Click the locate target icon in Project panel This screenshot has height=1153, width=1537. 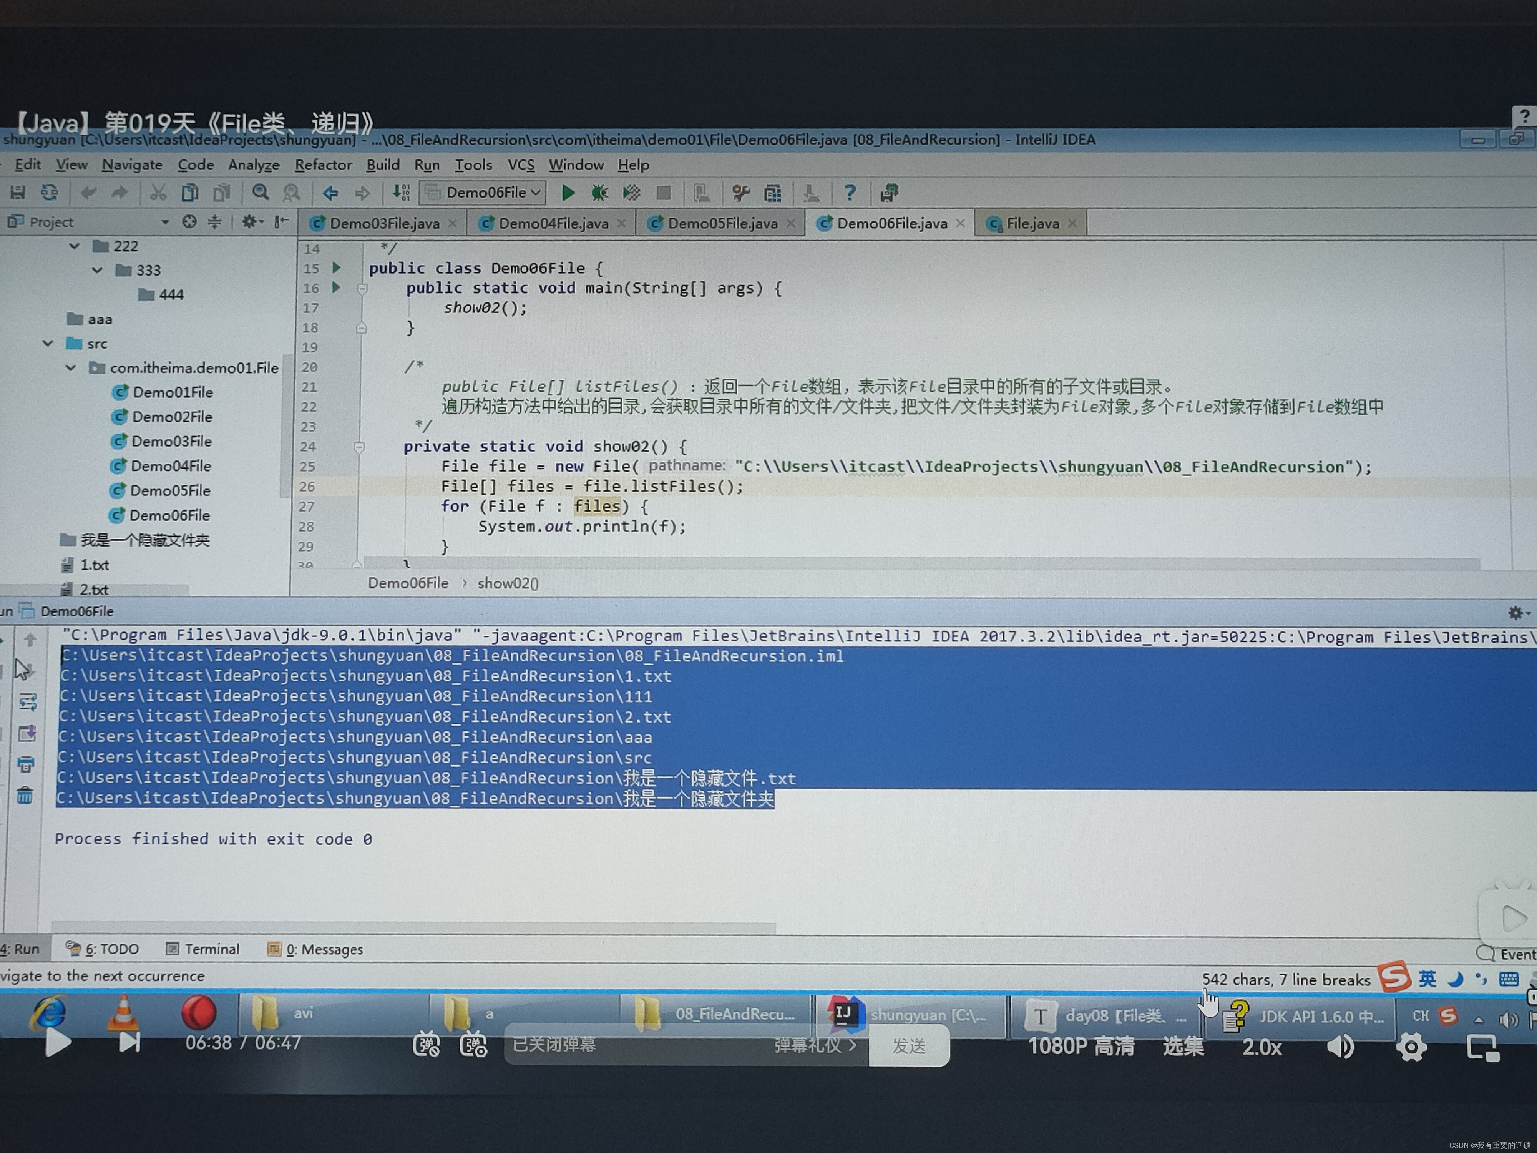189,222
